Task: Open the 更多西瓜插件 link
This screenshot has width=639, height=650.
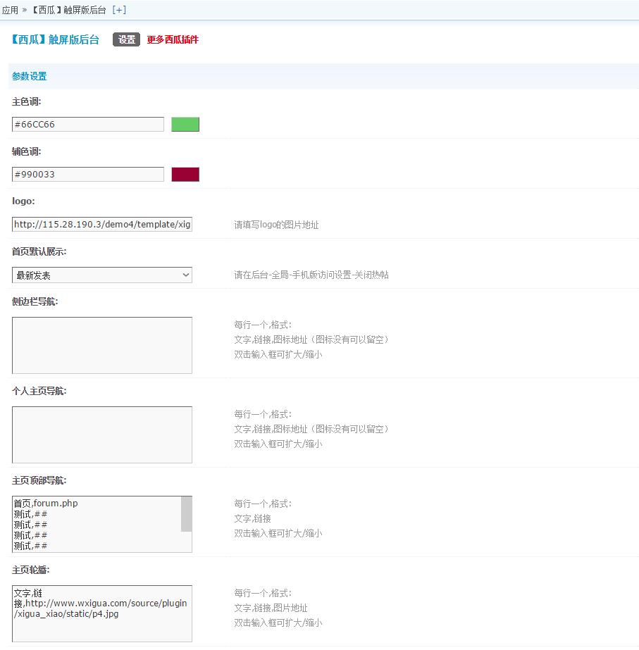Action: 173,39
